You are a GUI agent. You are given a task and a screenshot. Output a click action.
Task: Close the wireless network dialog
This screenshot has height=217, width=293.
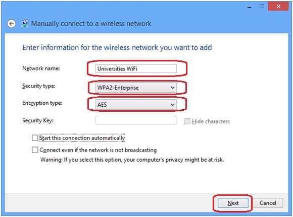(x=278, y=7)
